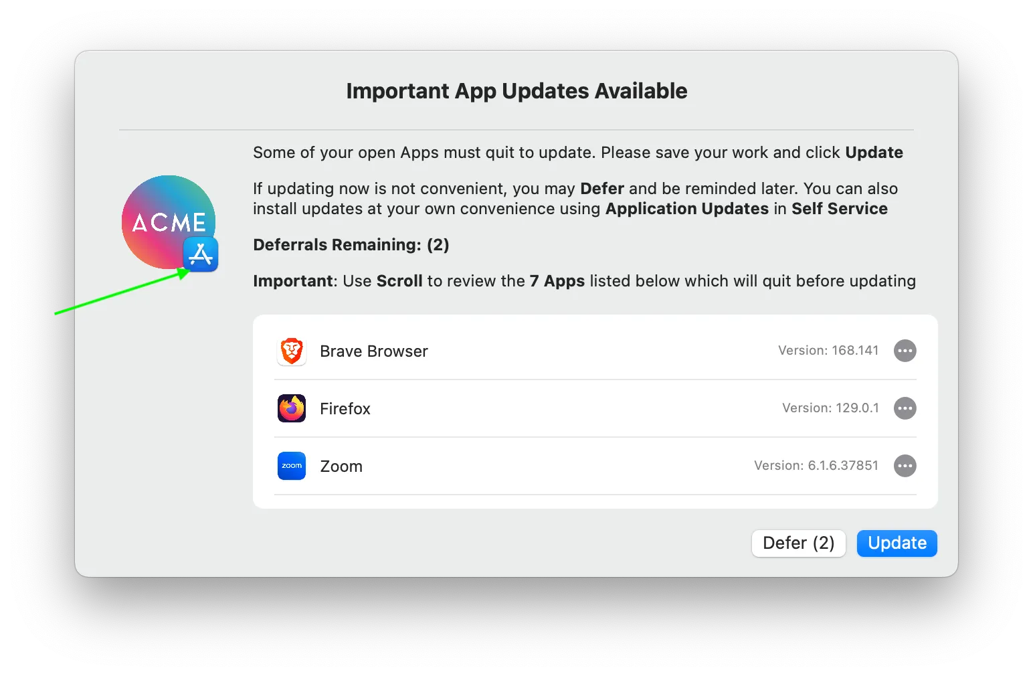Click the Deferrals Remaining: (2) text

coord(351,245)
